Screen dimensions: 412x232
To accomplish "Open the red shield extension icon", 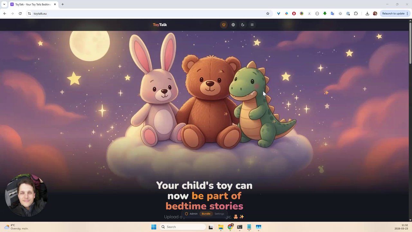I will click(294, 14).
